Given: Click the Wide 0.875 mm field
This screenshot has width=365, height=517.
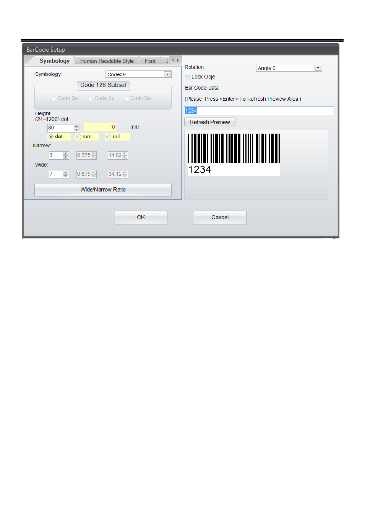Looking at the screenshot, I should pos(84,174).
